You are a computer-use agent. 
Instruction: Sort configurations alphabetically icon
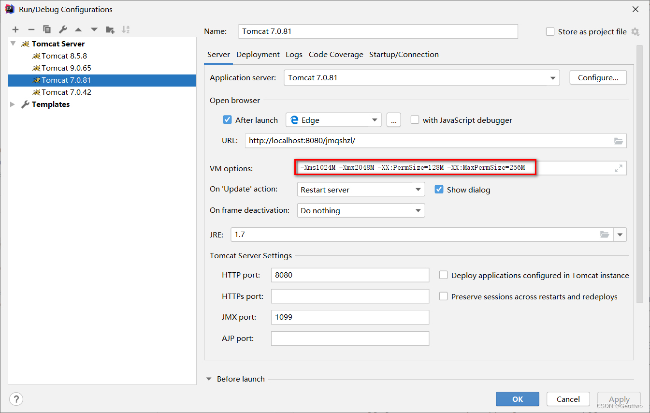[x=126, y=29]
